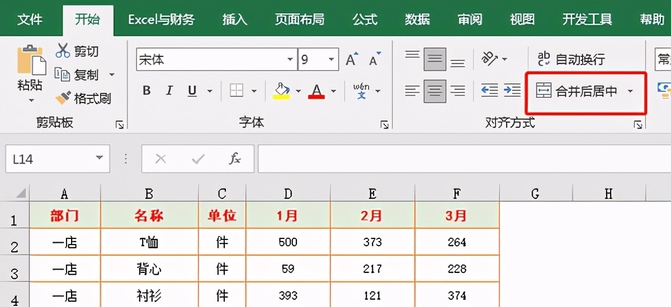The height and width of the screenshot is (307, 671).
Task: Apply cell borders with the borders icon
Action: [237, 90]
